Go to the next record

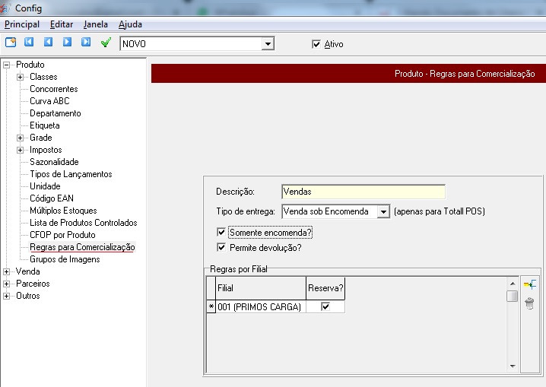pyautogui.click(x=67, y=43)
